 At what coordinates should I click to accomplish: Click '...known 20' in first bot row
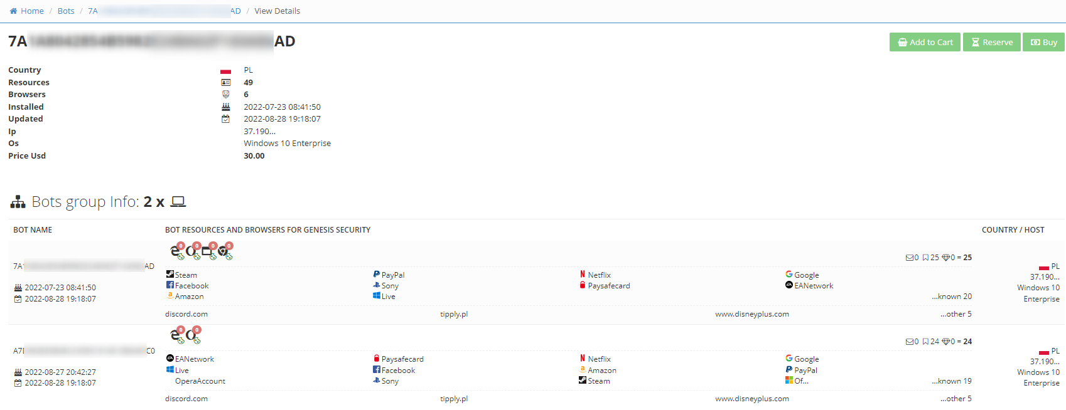point(952,297)
